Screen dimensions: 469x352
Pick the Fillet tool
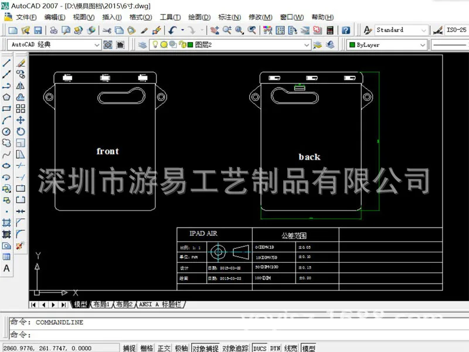[x=21, y=234]
